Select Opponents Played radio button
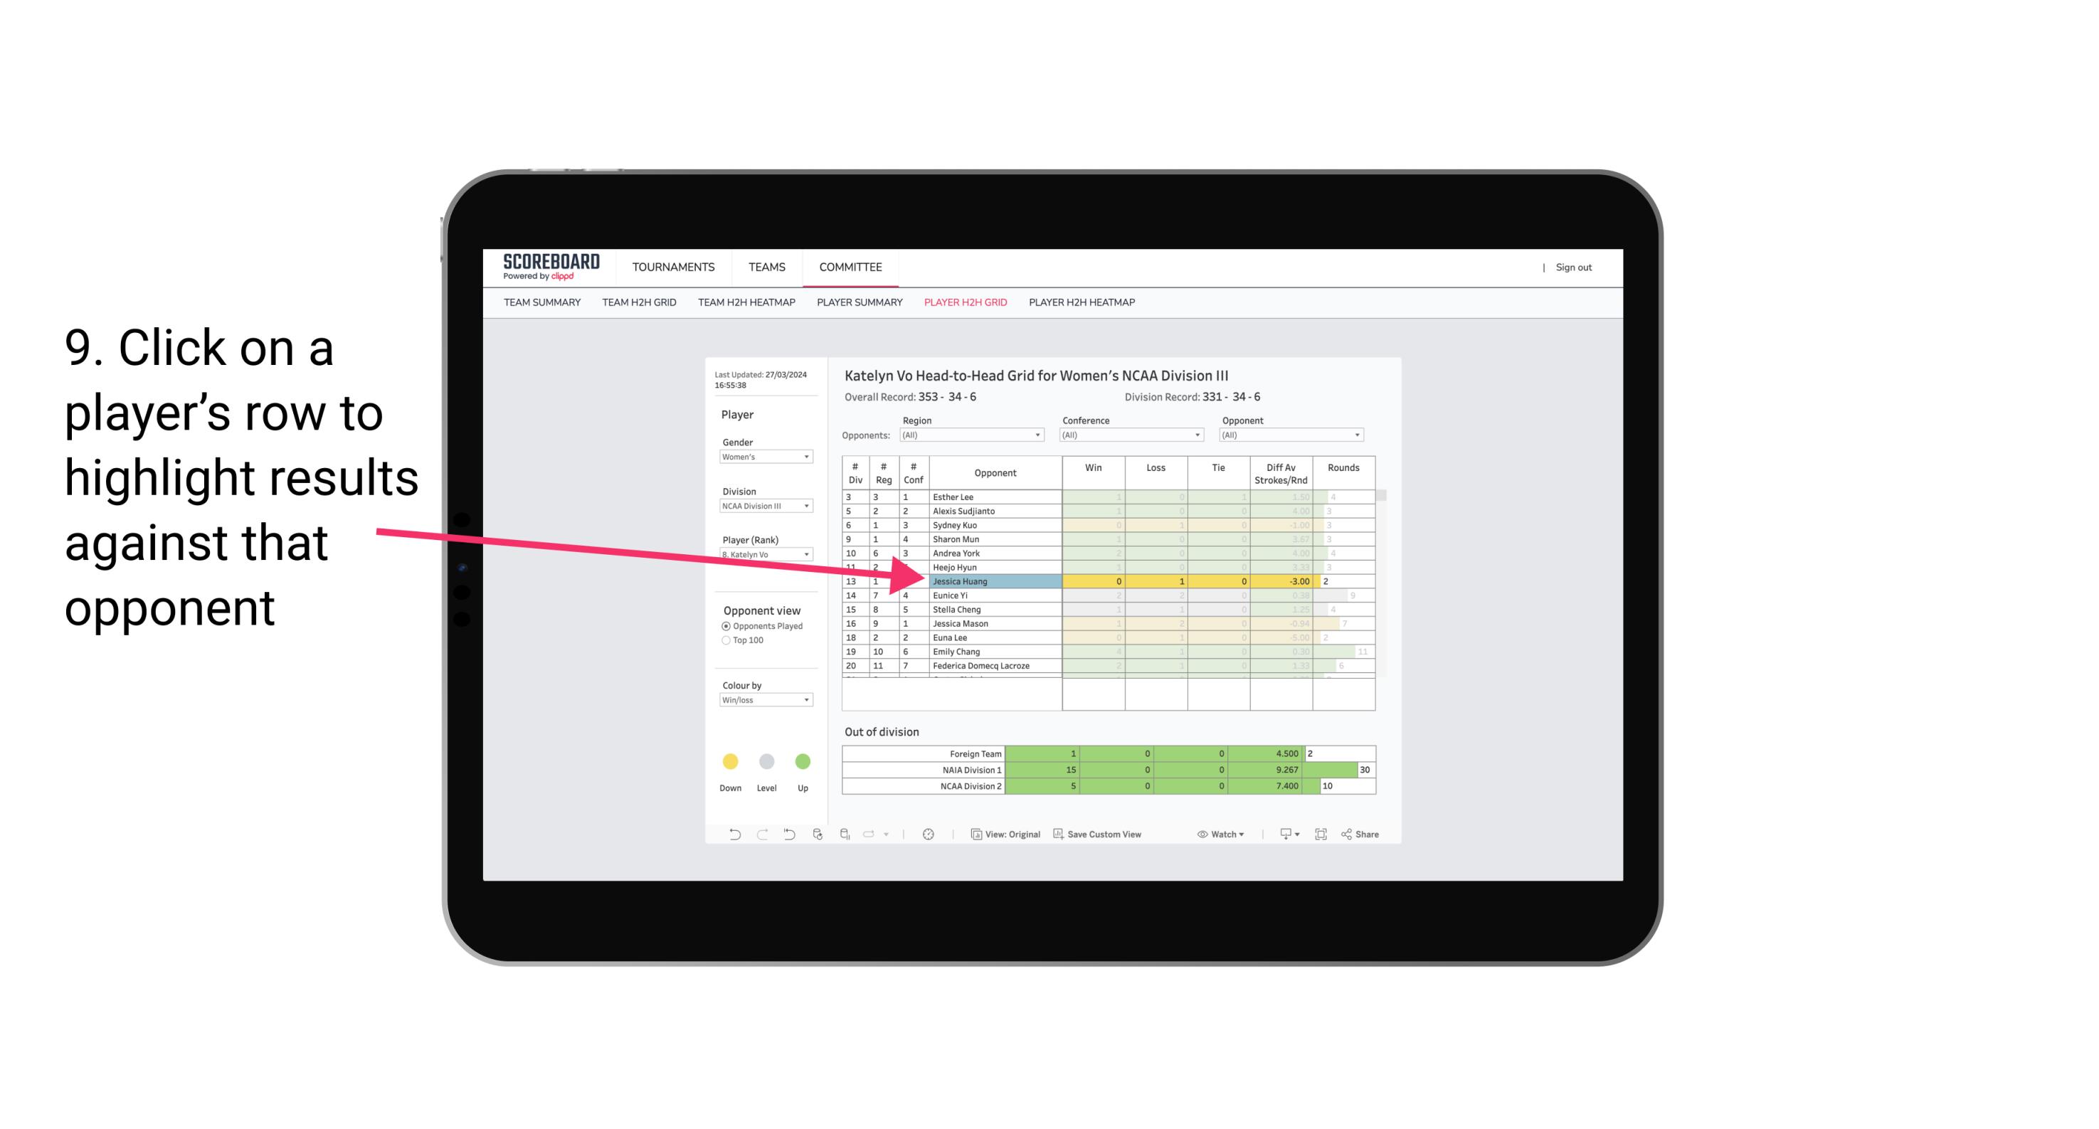This screenshot has width=2099, height=1129. tap(726, 625)
